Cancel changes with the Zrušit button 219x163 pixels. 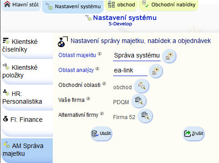pyautogui.click(x=194, y=134)
